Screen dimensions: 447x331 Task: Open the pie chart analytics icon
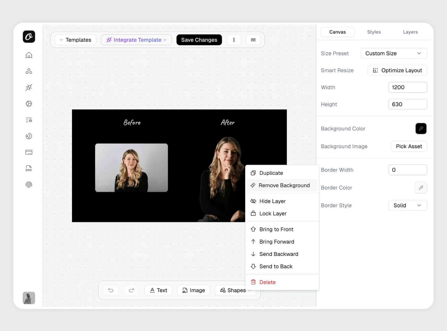tap(29, 136)
